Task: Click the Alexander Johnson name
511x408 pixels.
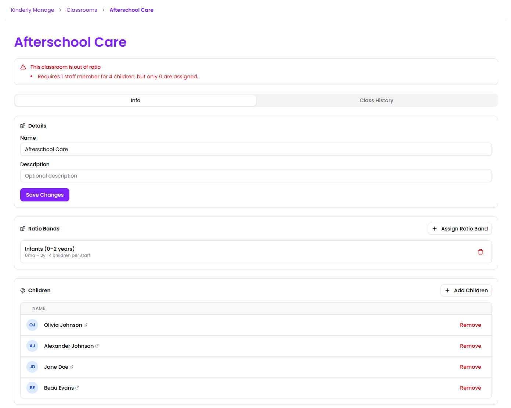Action: coord(69,346)
